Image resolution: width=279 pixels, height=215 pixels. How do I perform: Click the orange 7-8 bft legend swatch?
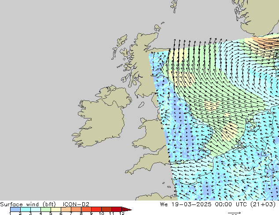[x=76, y=209]
